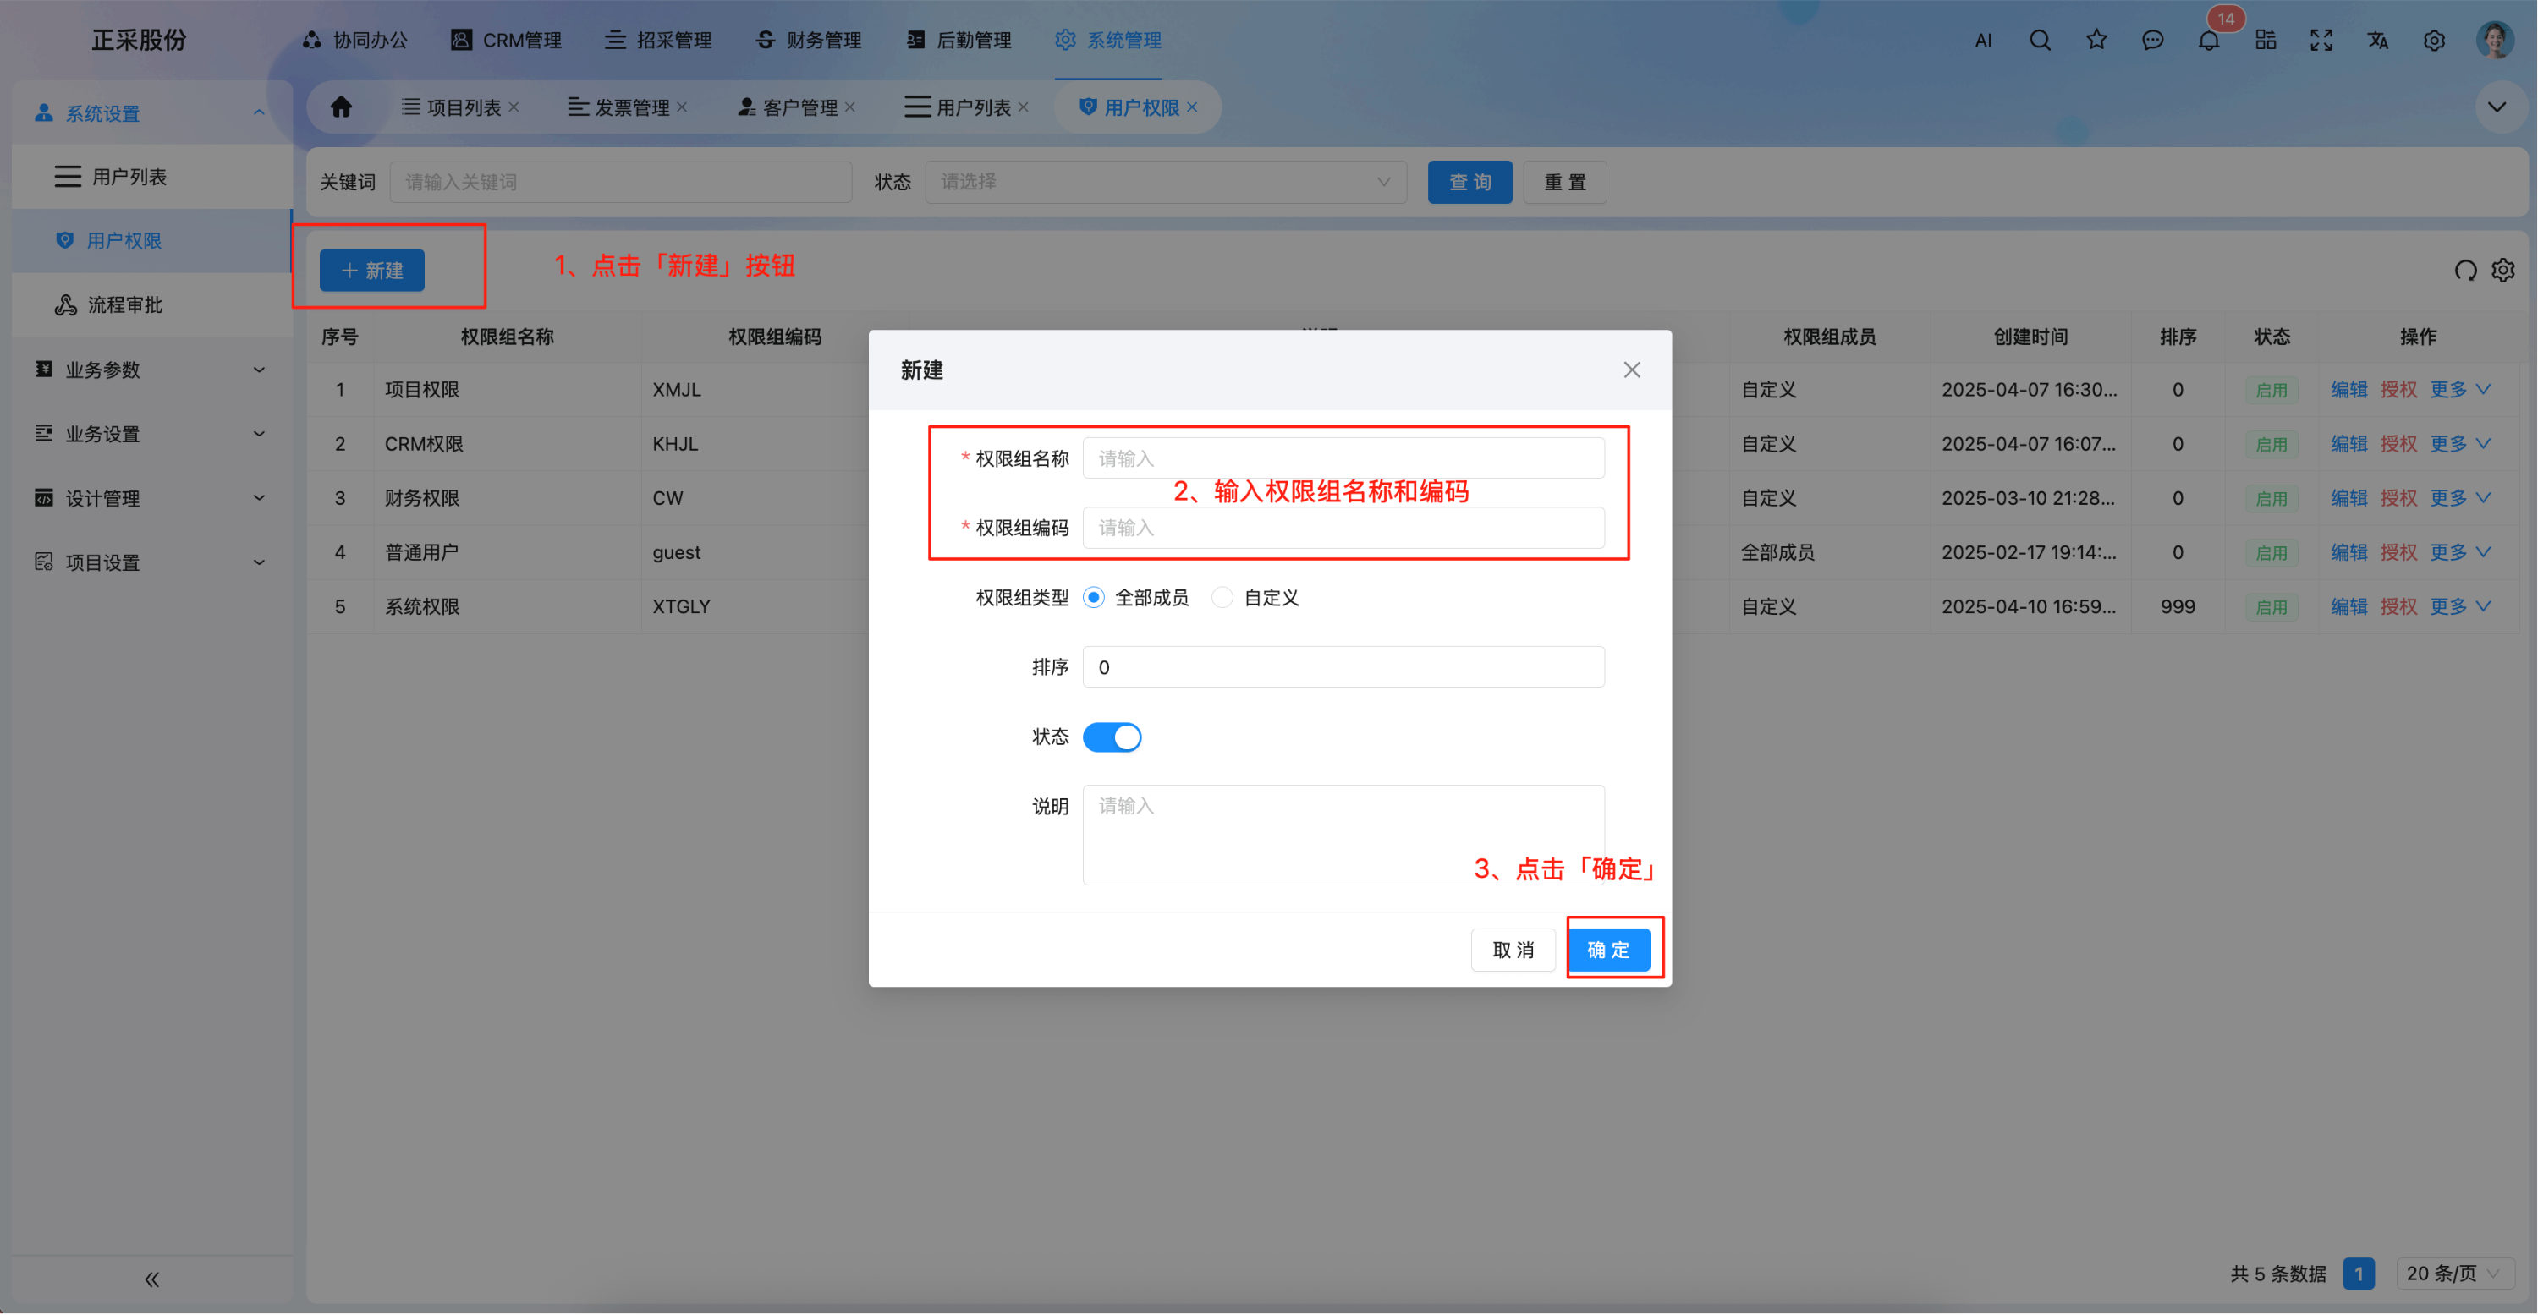2538x1315 pixels.
Task: Click the search magnifier icon in header
Action: tap(2040, 41)
